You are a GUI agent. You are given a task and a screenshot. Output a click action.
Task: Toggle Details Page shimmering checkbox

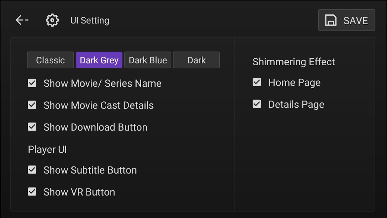pyautogui.click(x=257, y=104)
